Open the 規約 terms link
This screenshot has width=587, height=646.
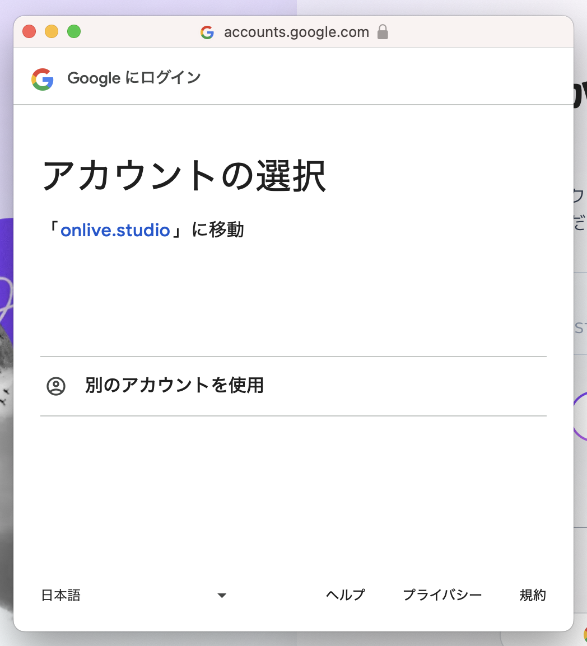[533, 595]
